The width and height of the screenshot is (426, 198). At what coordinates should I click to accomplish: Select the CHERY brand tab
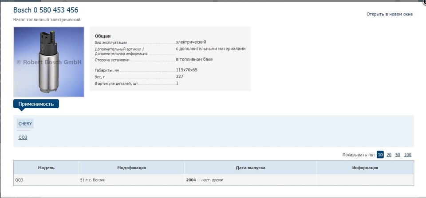pyautogui.click(x=25, y=124)
